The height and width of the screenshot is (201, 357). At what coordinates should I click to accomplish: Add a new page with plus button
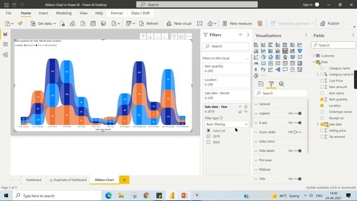pyautogui.click(x=124, y=180)
